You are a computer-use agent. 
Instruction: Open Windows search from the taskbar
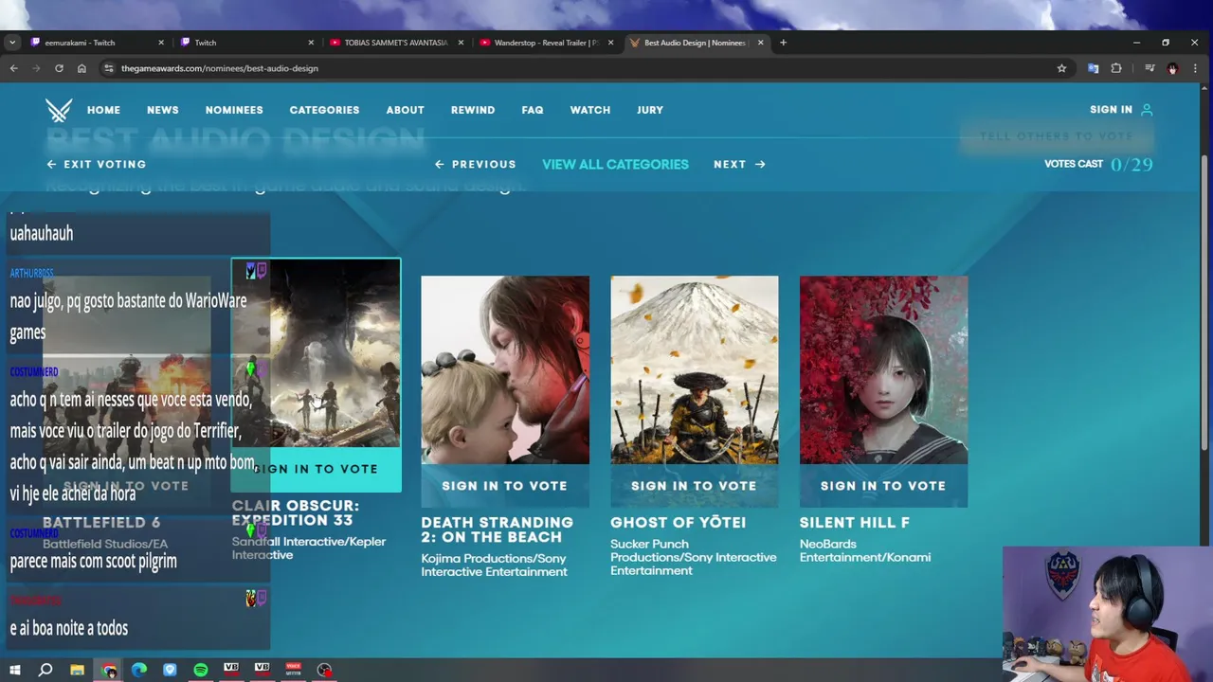[x=45, y=670]
